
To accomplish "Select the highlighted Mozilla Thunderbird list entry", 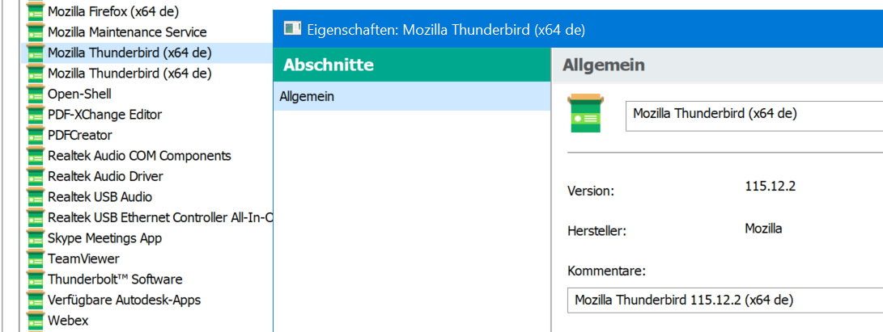I will click(x=129, y=53).
